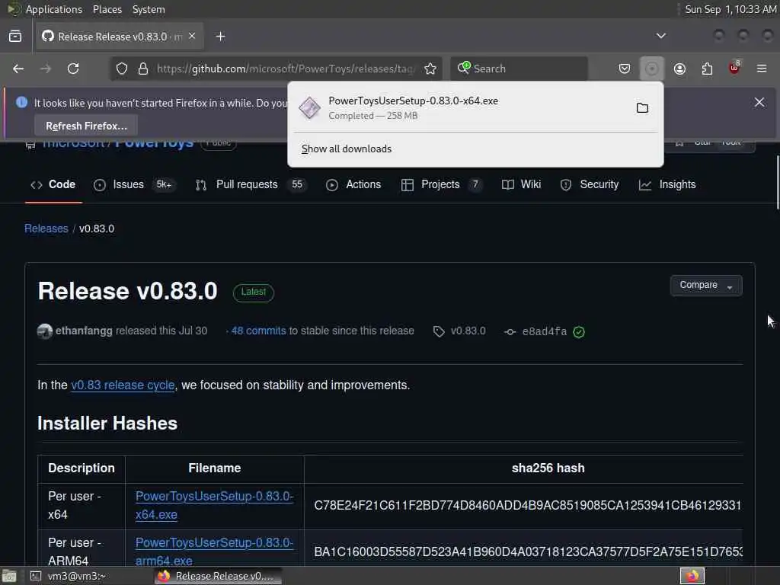Open the Firefox hamburger menu
The width and height of the screenshot is (780, 585).
coord(762,69)
